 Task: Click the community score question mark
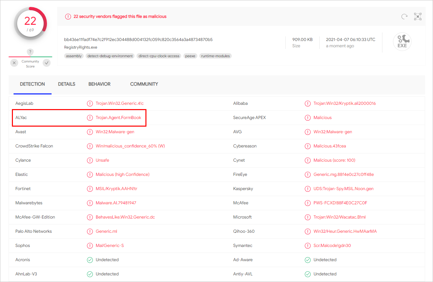coord(30,52)
